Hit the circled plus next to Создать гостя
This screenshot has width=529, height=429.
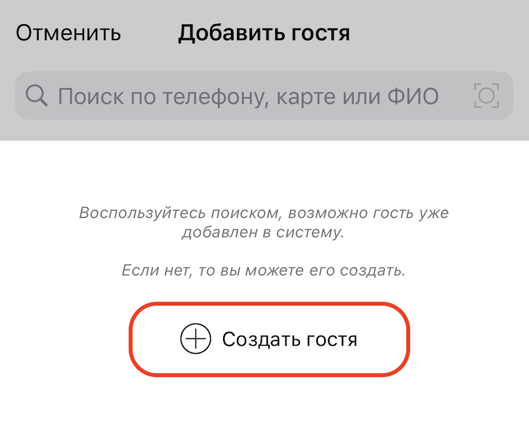click(195, 339)
